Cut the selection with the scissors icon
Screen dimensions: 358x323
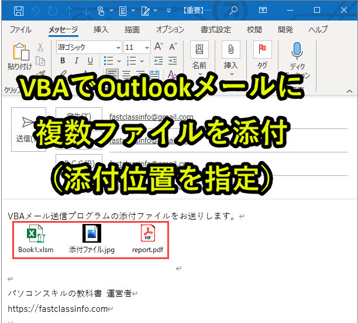(x=40, y=47)
